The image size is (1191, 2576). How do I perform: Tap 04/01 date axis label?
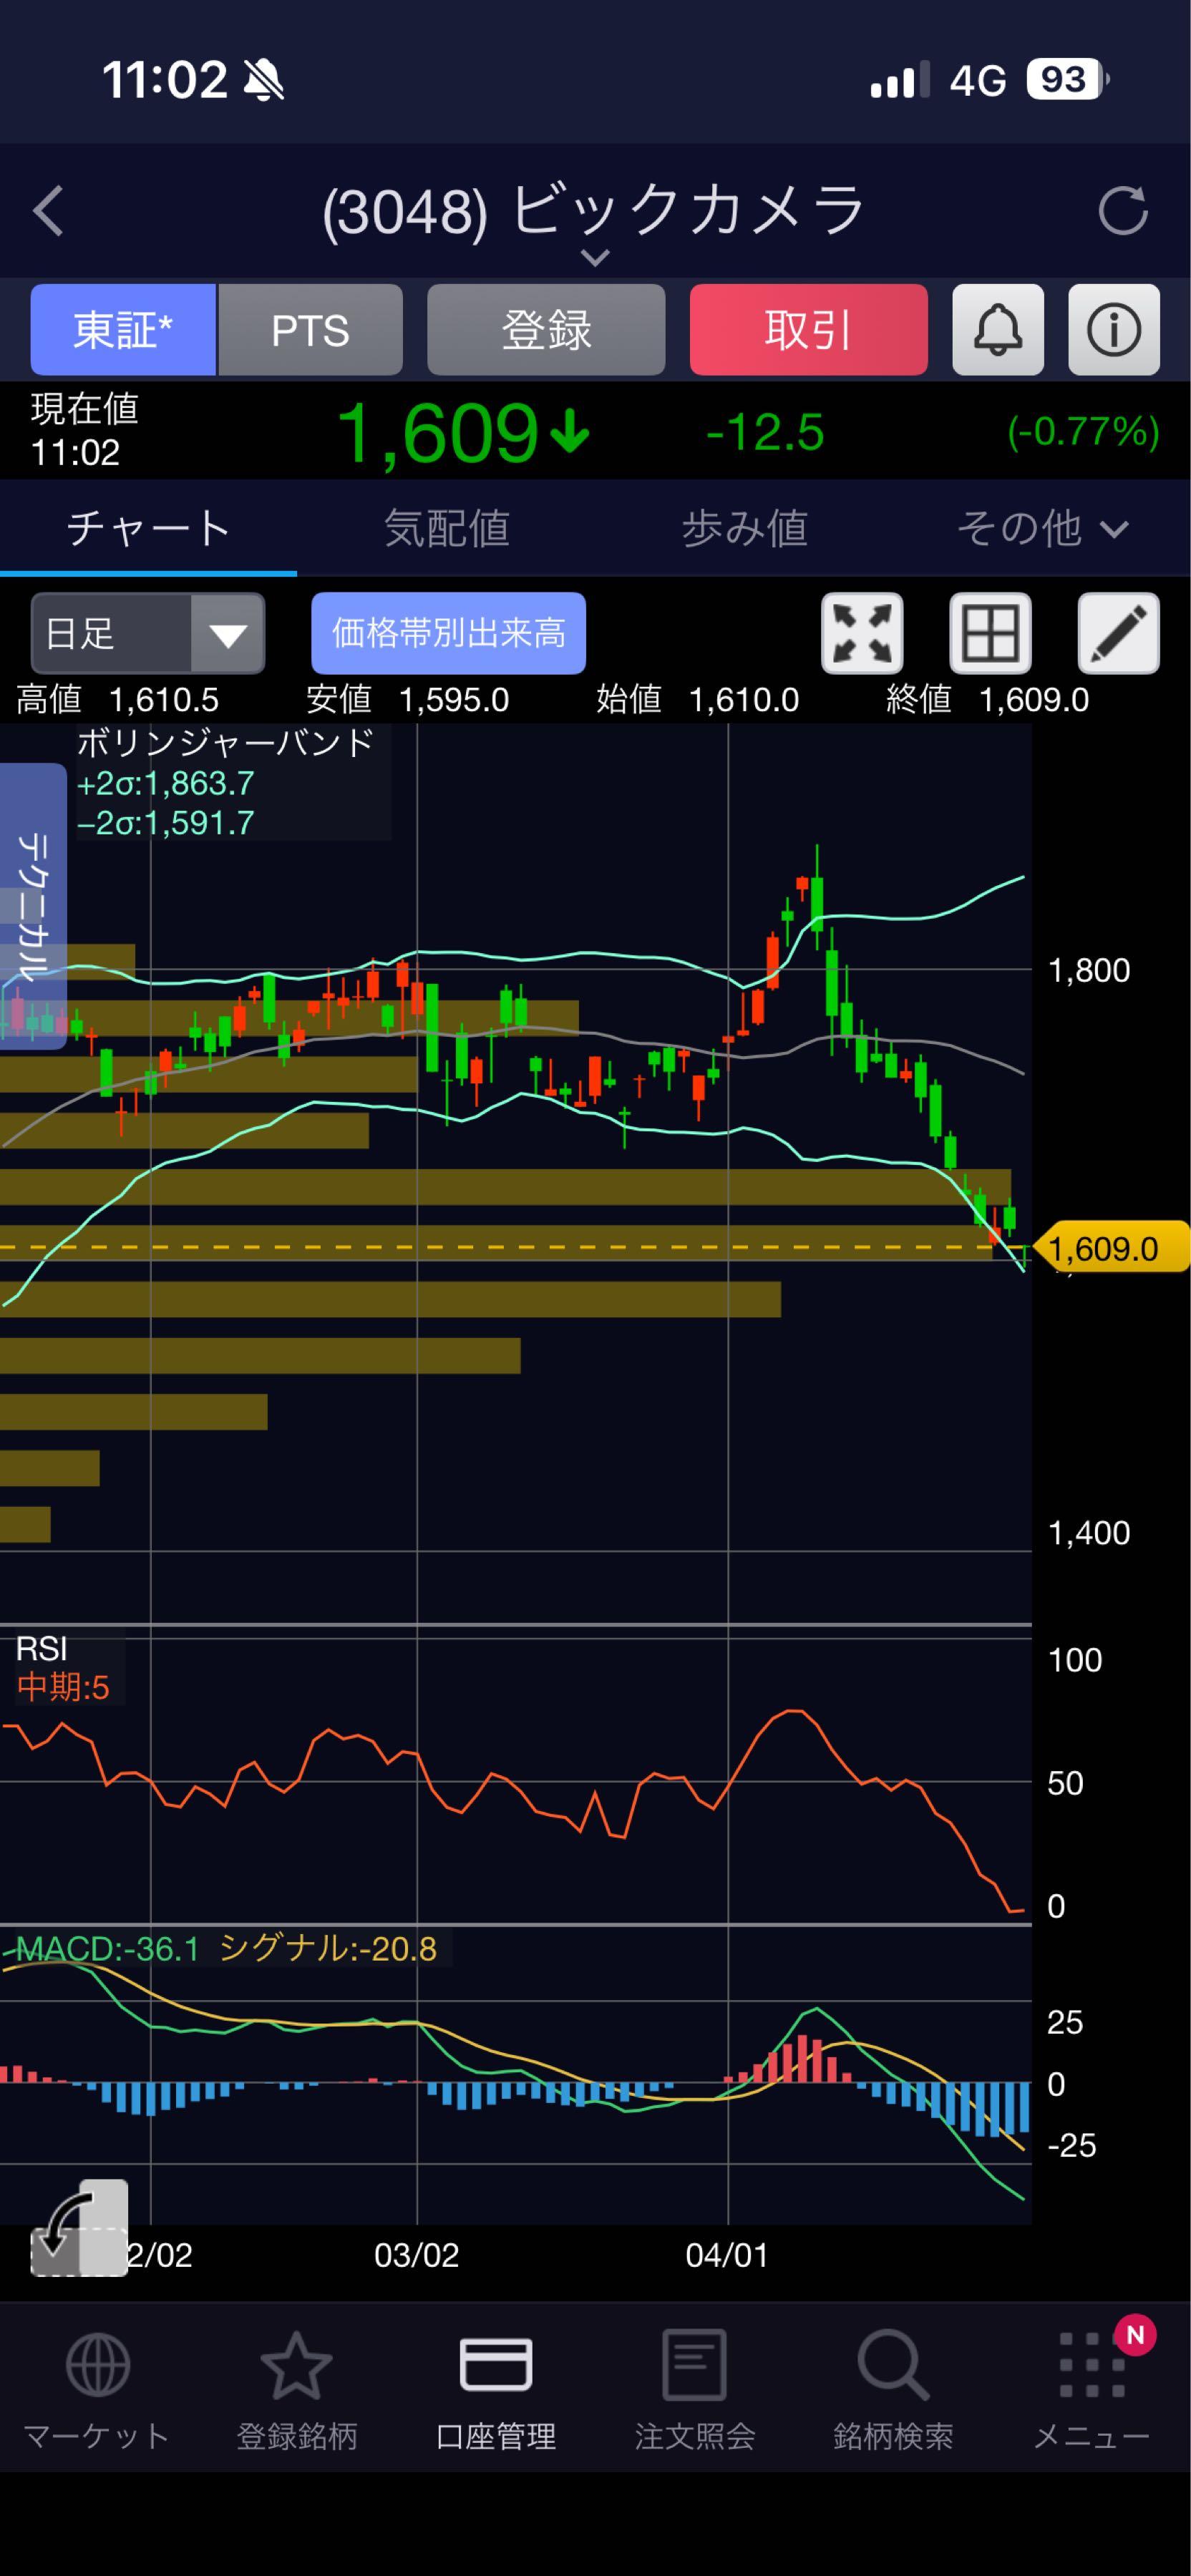tap(727, 2255)
